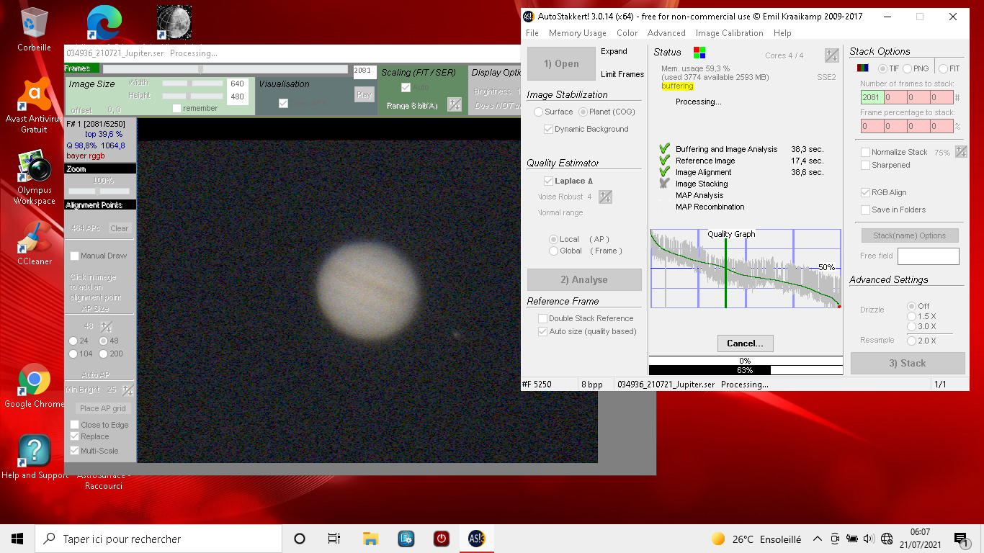Open the CCleaner desktop shortcut
984x553 pixels.
click(x=34, y=241)
